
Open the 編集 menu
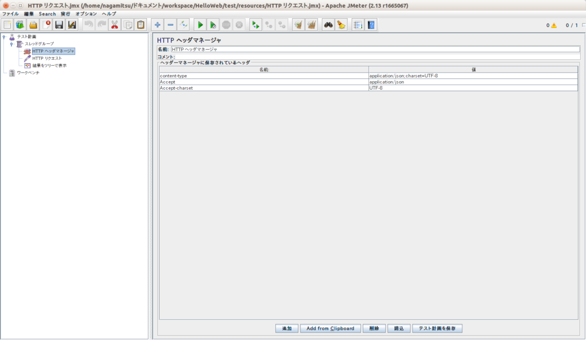[29, 14]
